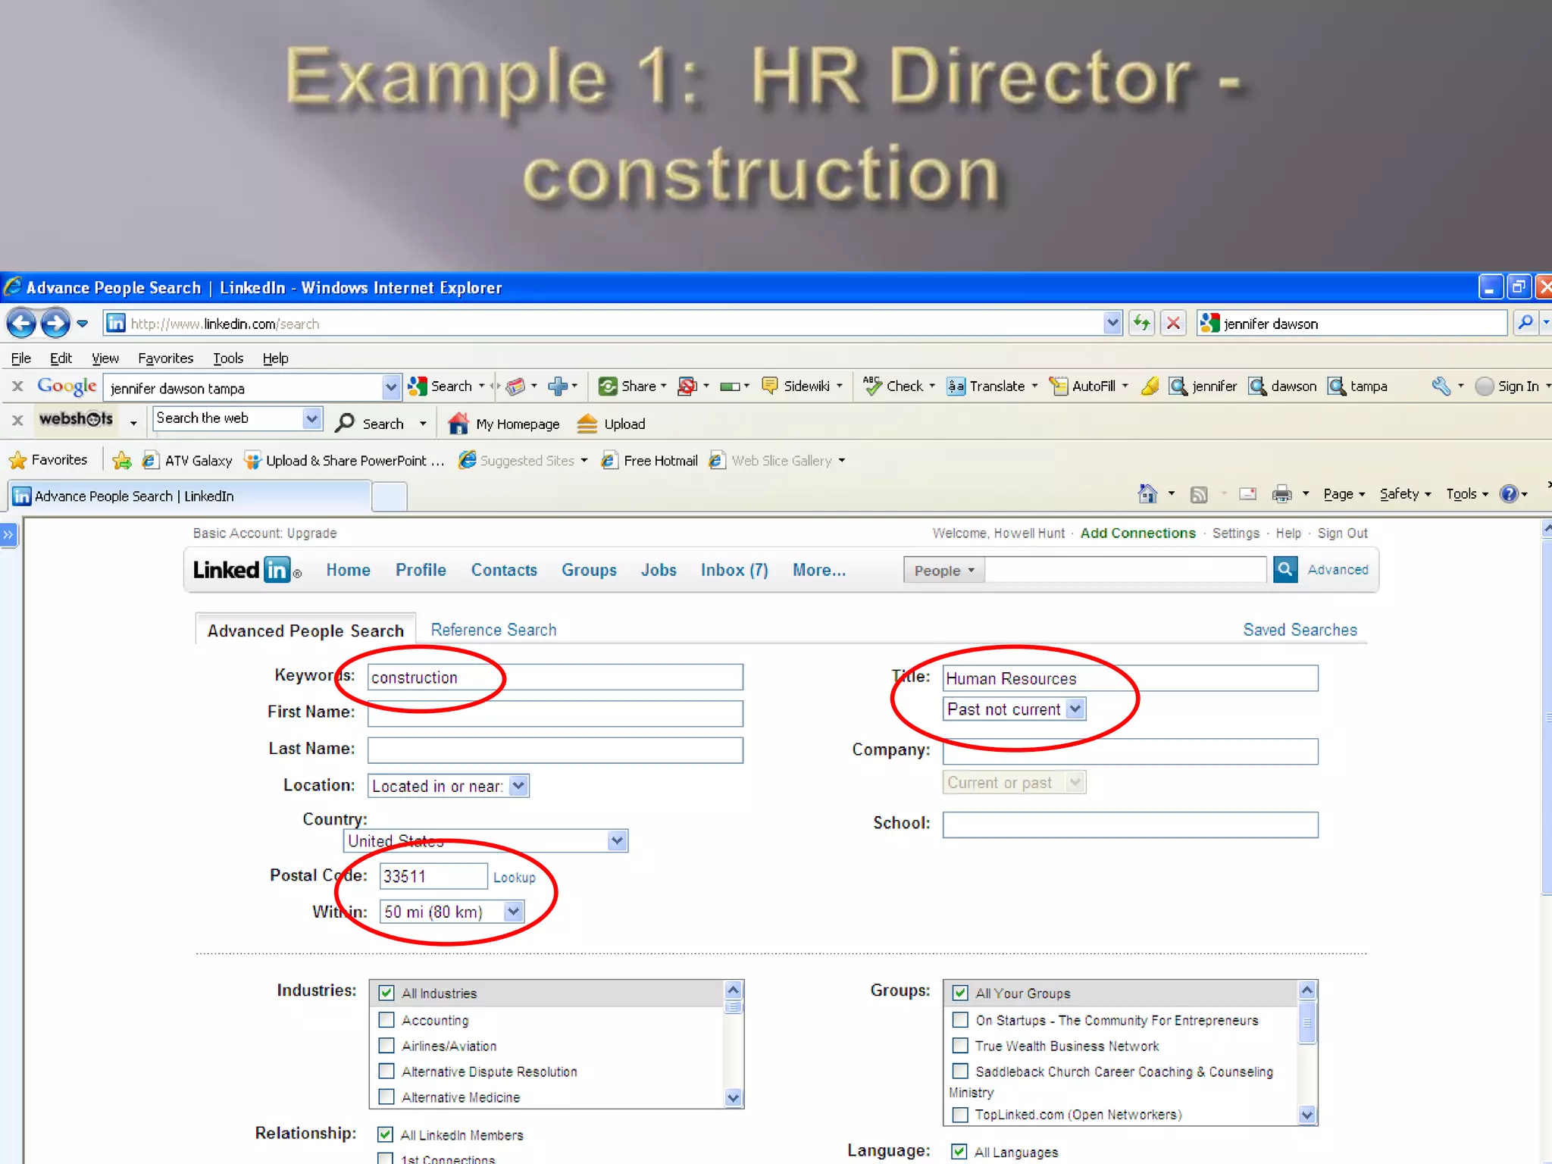Click the Favorites star icon

click(17, 460)
